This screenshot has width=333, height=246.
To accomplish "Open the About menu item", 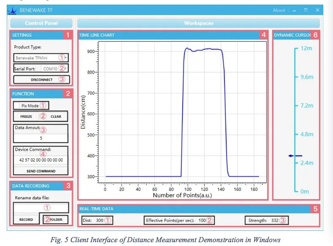I will pyautogui.click(x=279, y=10).
